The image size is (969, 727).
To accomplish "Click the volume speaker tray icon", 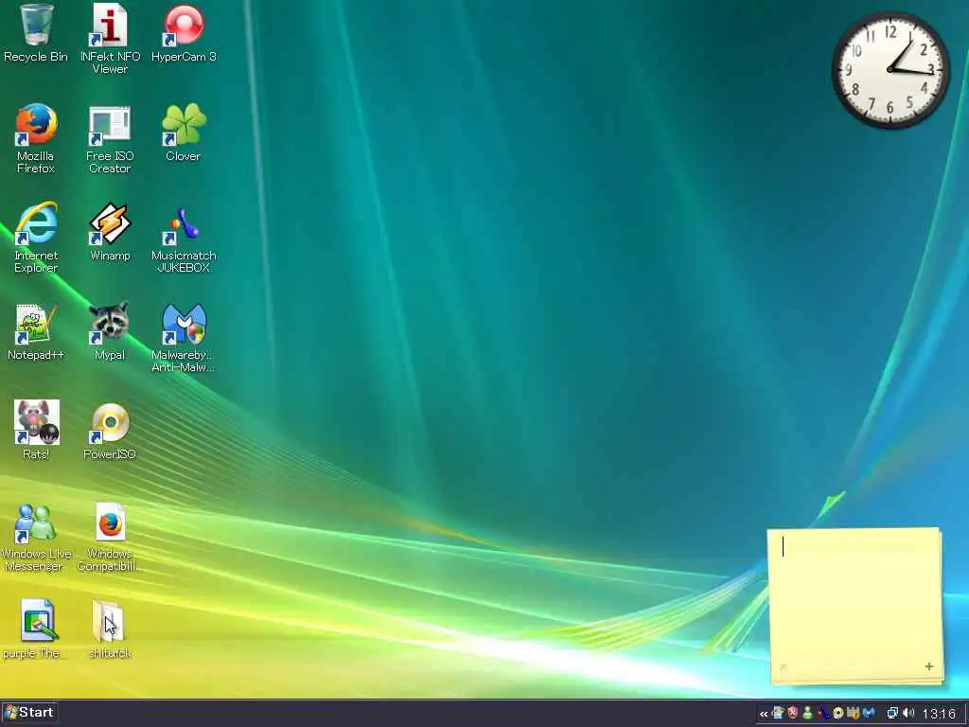I will tap(908, 713).
